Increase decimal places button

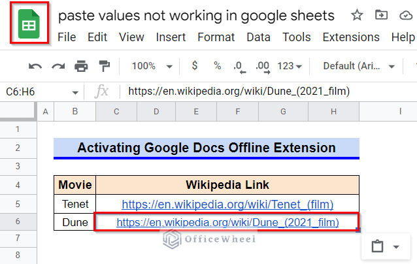[x=263, y=66]
